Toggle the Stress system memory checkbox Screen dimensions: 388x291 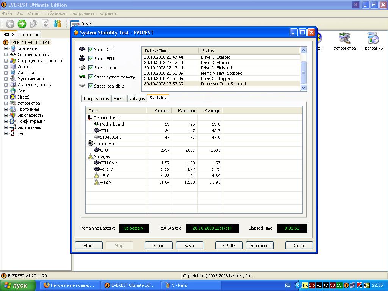[x=91, y=77]
